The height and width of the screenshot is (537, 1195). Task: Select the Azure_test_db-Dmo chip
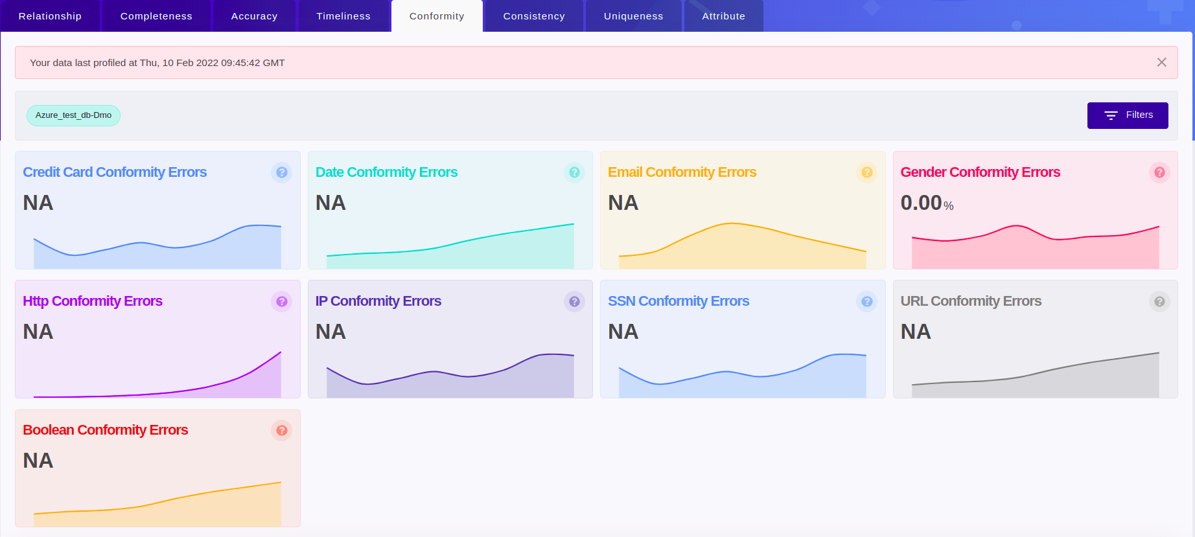click(73, 115)
